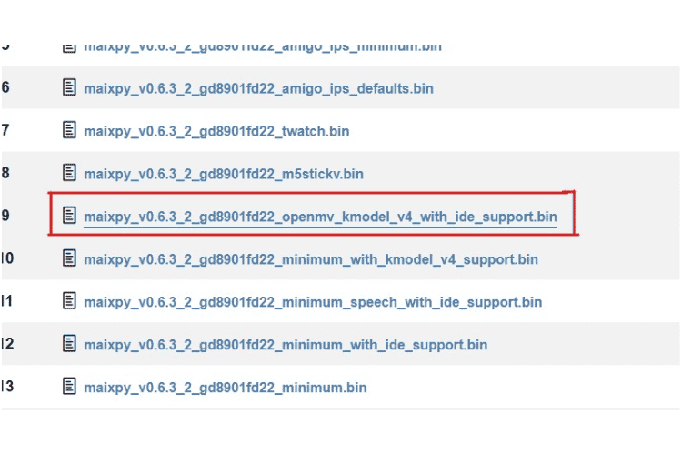This screenshot has height=455, width=682.
Task: Click row number 8 beside m5stickv entry
Action: pos(5,172)
